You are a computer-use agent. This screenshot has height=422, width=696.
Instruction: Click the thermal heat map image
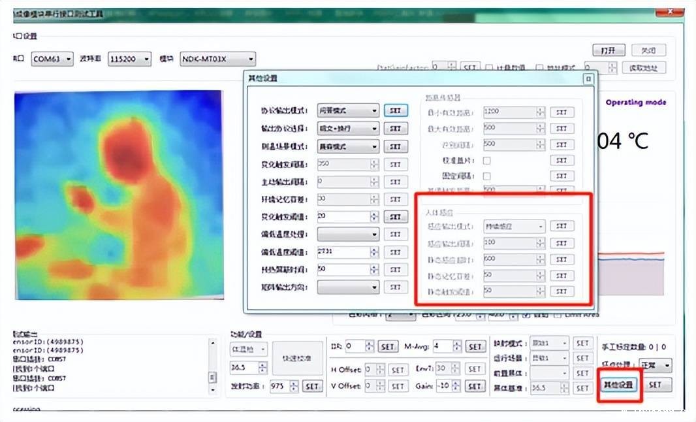point(118,195)
